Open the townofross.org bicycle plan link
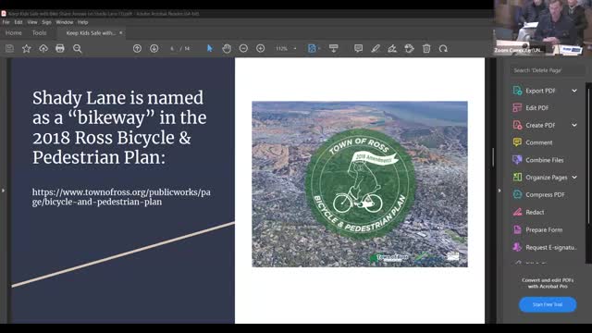The height and width of the screenshot is (333, 592). [x=121, y=197]
